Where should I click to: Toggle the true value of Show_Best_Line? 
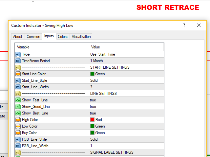click(x=93, y=113)
